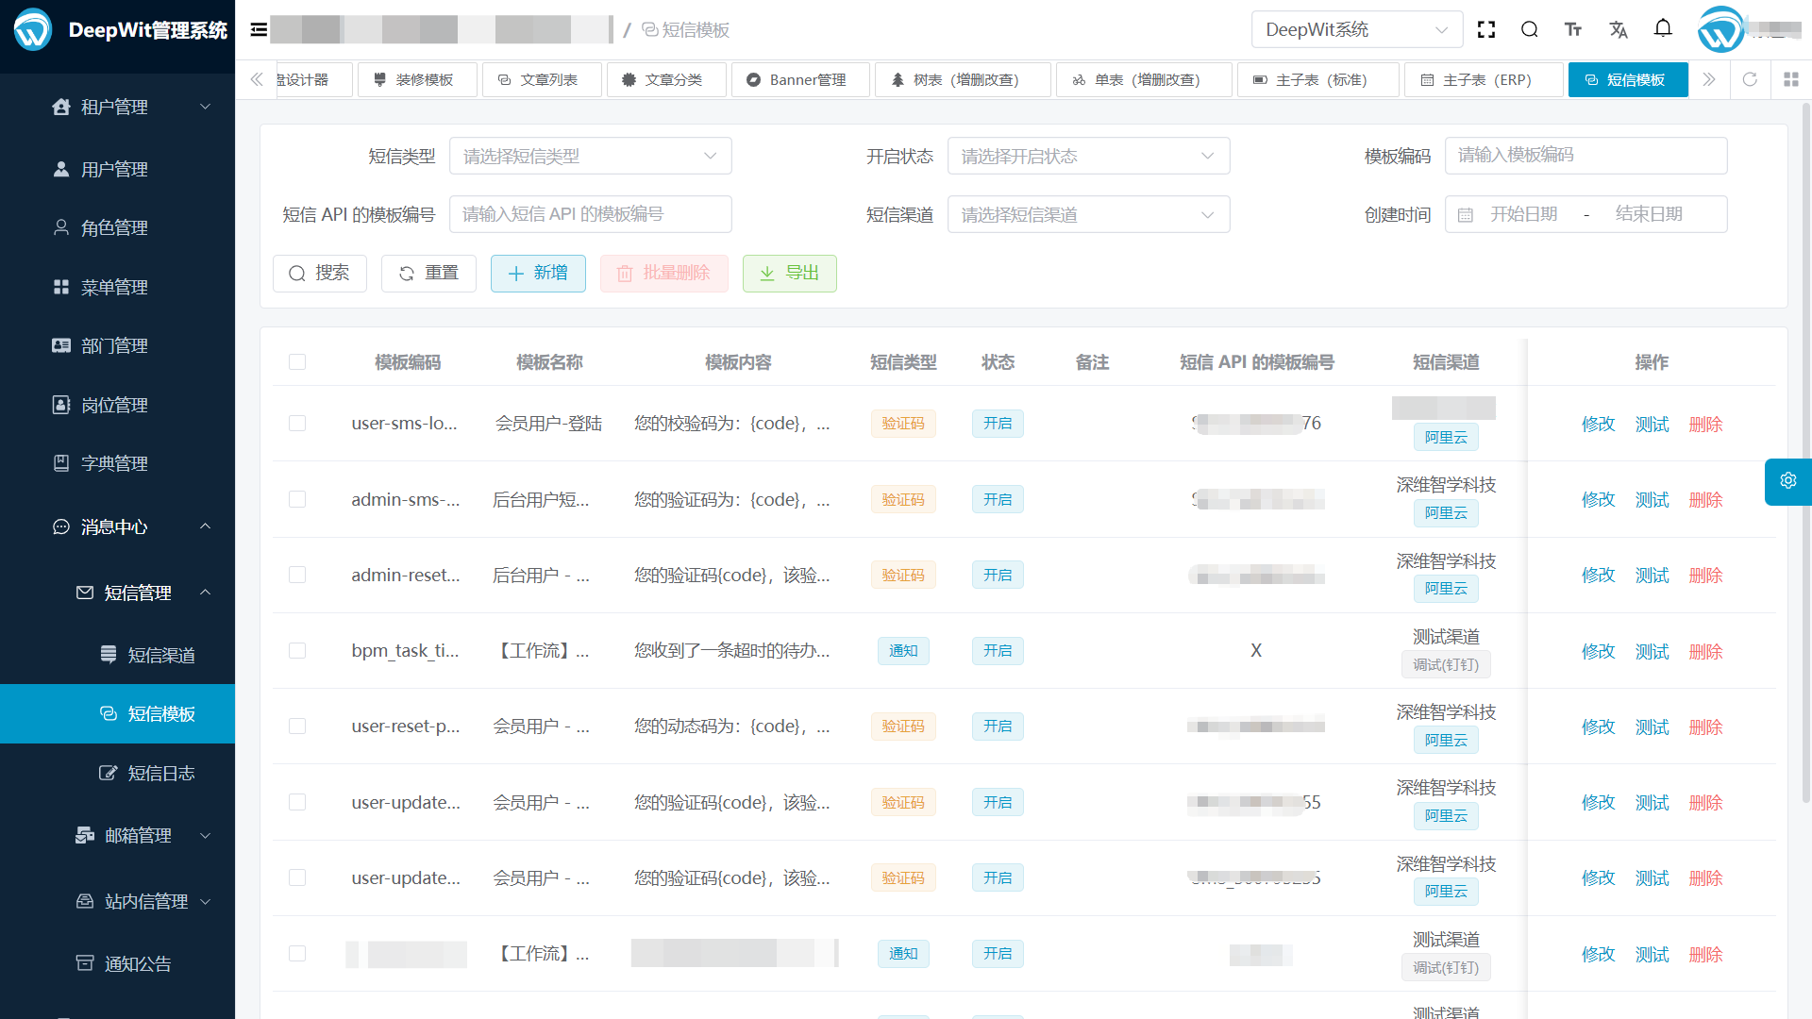1812x1019 pixels.
Task: Click 修改 on the admin-reset row
Action: click(1598, 575)
